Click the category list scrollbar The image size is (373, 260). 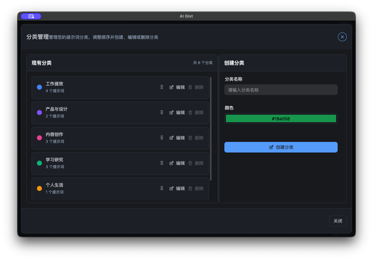coord(211,128)
